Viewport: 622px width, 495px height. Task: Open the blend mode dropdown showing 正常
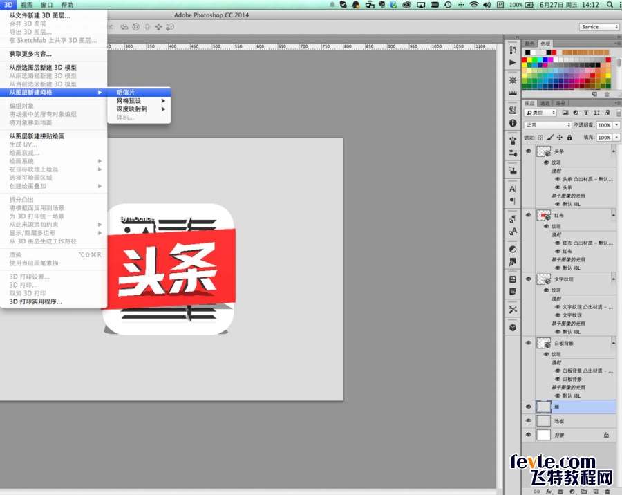(x=548, y=125)
